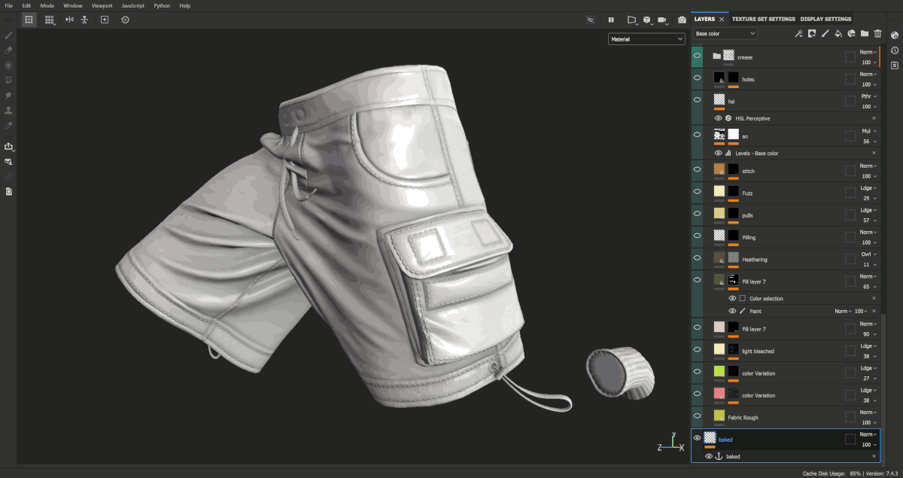Open the Viewport menu
The image size is (903, 478).
click(102, 5)
